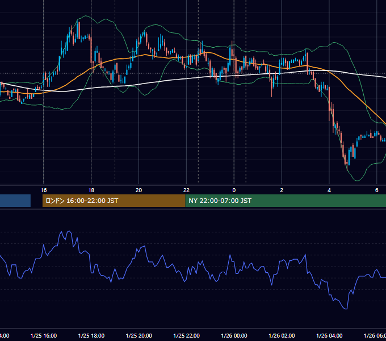
Task: Click the hour label 20 on the price chart axis
Action: 139,190
